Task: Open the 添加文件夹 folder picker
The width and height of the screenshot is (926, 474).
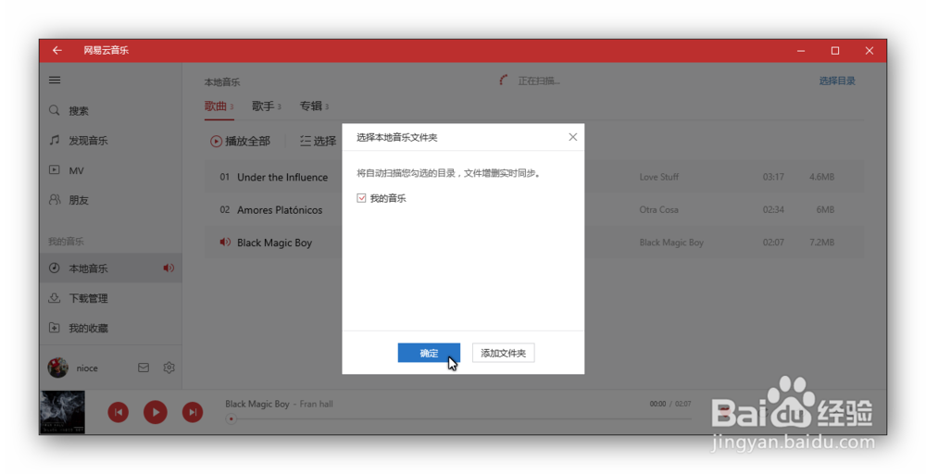Action: click(x=503, y=353)
